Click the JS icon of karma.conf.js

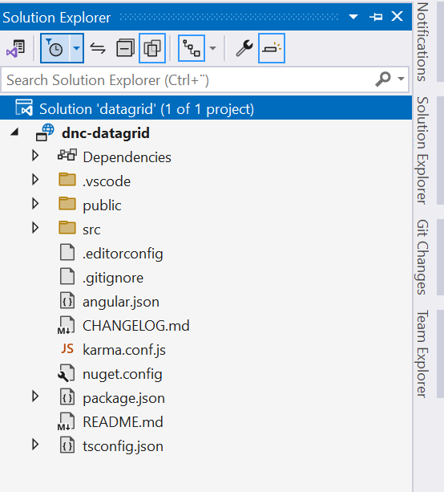click(x=67, y=349)
